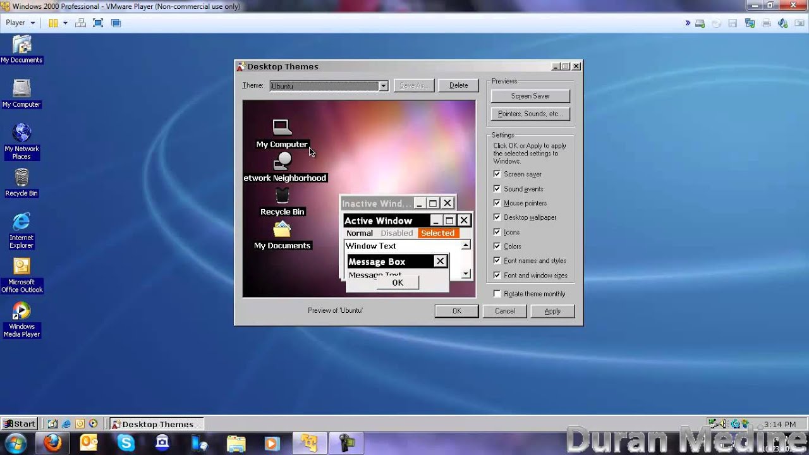
Task: Click VMware printer device icon
Action: (766, 23)
